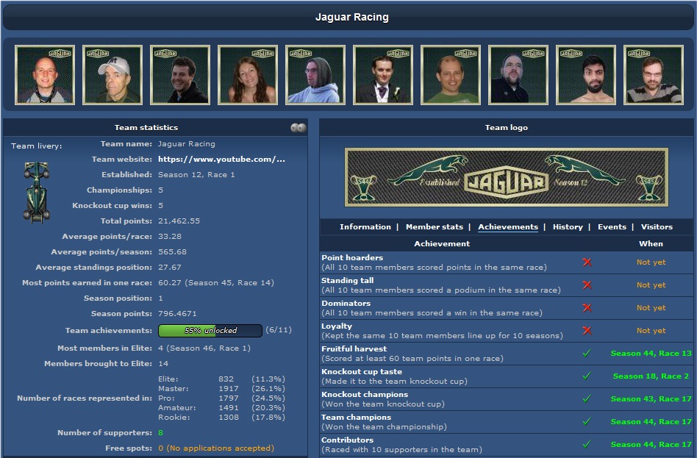Open Season 44, Race 17 for Team champions
Image resolution: width=697 pixels, height=458 pixels.
point(651,421)
